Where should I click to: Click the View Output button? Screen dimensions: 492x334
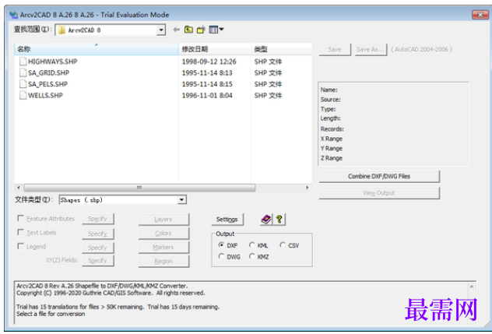point(379,193)
